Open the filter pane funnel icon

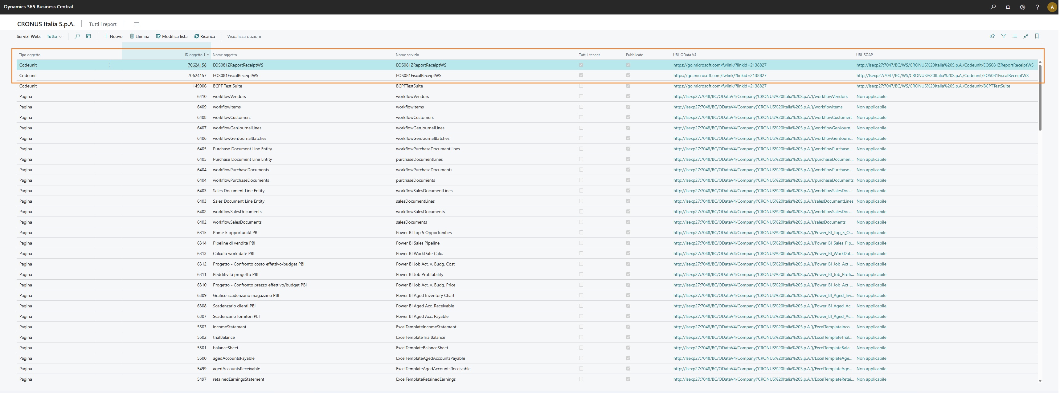click(x=1003, y=36)
